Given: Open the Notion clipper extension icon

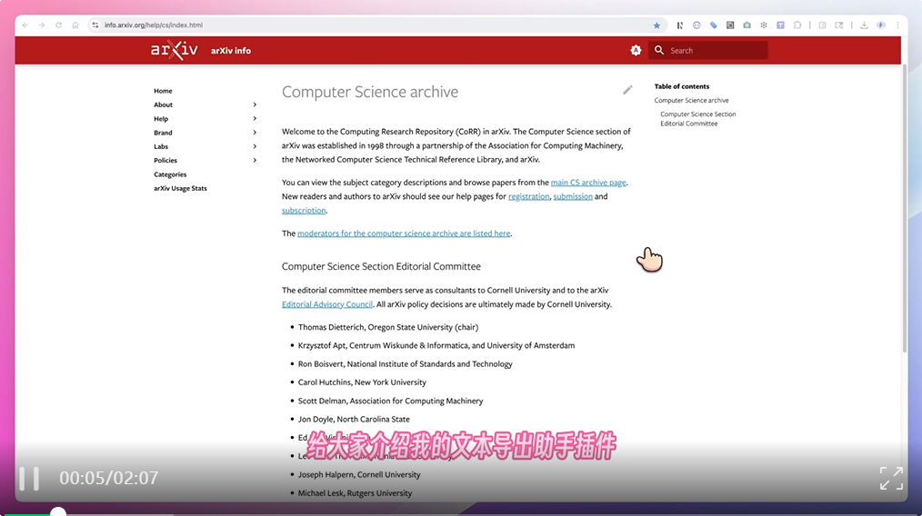Looking at the screenshot, I should [680, 25].
